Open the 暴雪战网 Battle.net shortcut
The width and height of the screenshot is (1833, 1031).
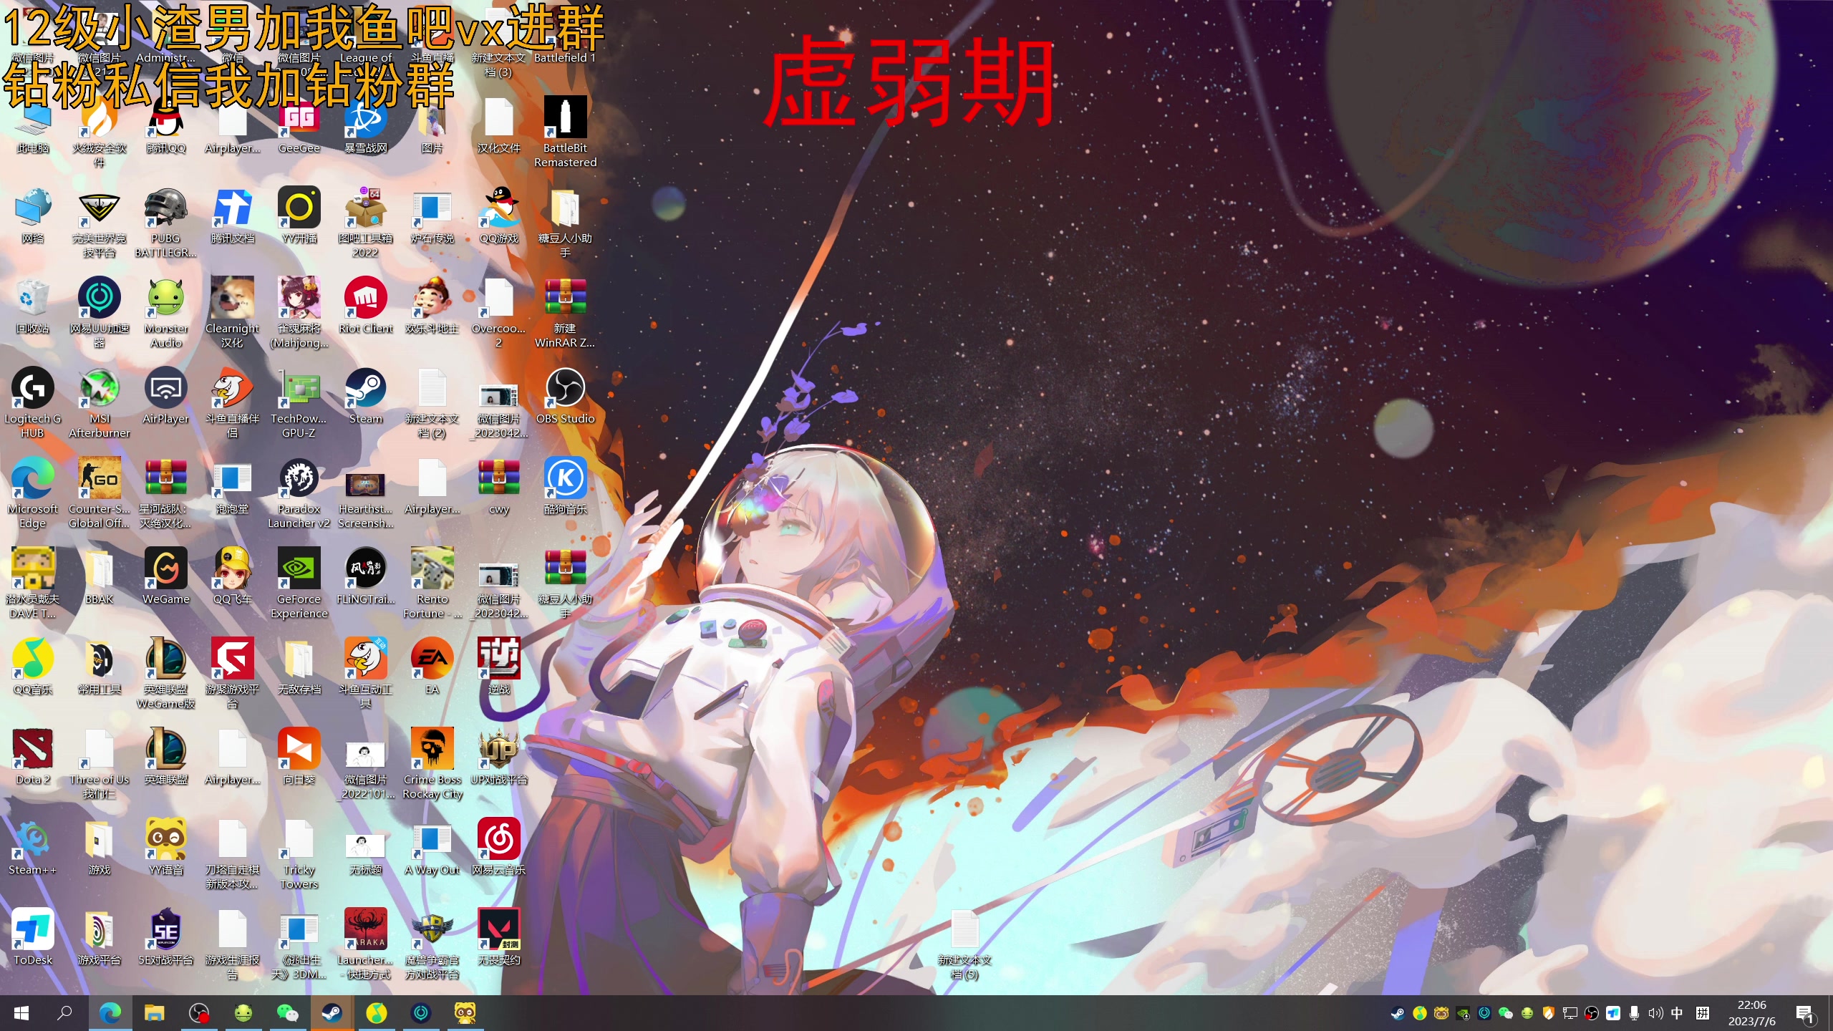[x=366, y=125]
